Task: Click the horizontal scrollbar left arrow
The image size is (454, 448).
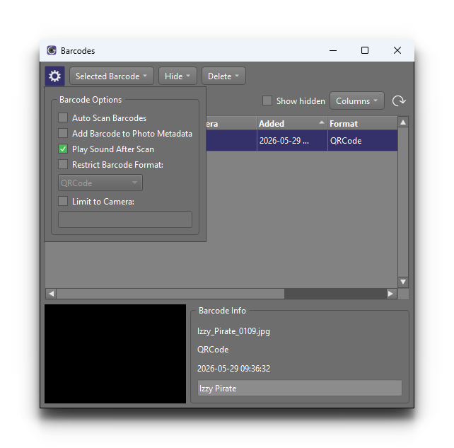Action: [x=51, y=294]
